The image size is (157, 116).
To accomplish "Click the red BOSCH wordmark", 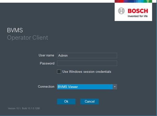I will [x=138, y=11].
